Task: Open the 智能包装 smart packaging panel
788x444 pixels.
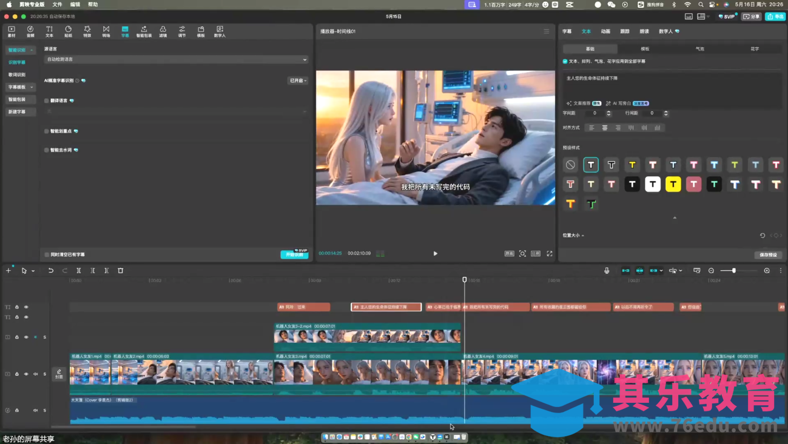Action: coord(144,31)
